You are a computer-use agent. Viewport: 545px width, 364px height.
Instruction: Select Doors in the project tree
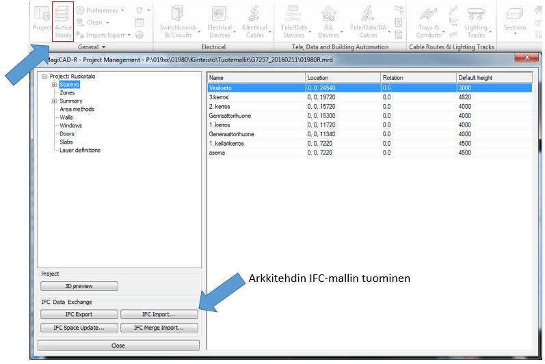[67, 134]
